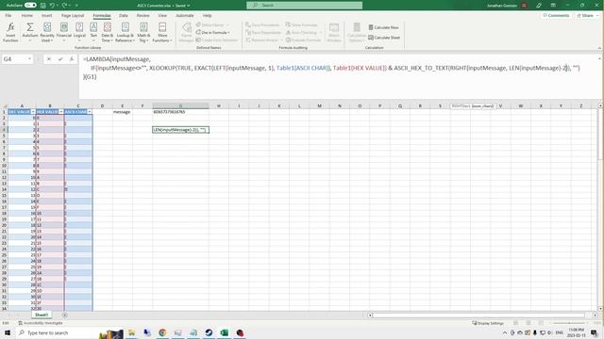
Task: Open Chrome from taskbar
Action: point(162,332)
